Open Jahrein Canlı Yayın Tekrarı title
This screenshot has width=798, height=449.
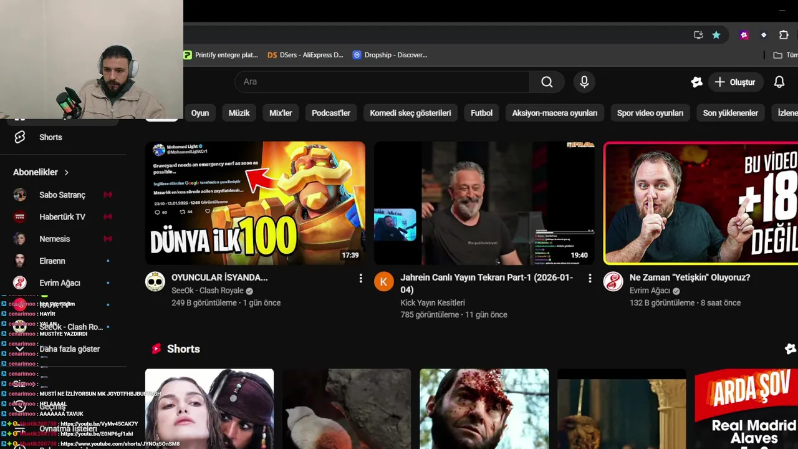tap(487, 283)
